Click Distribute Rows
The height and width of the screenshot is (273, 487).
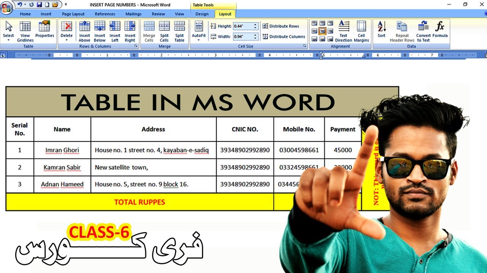point(281,26)
